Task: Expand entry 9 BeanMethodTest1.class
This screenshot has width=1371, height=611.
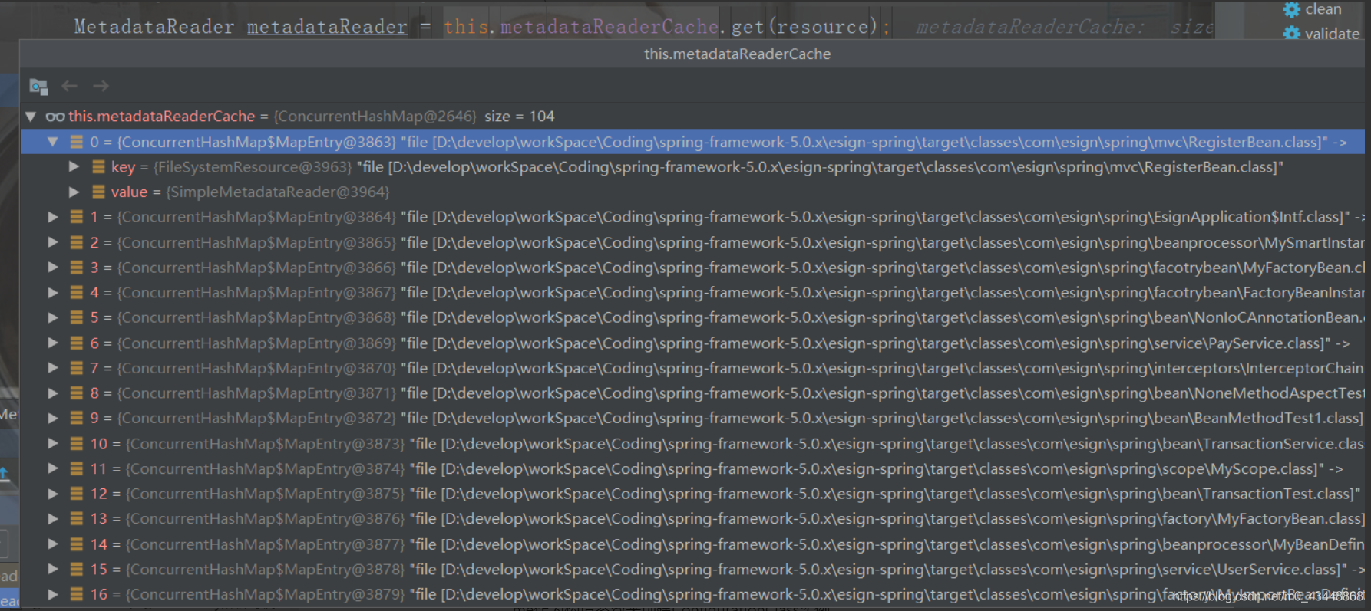Action: pos(52,418)
